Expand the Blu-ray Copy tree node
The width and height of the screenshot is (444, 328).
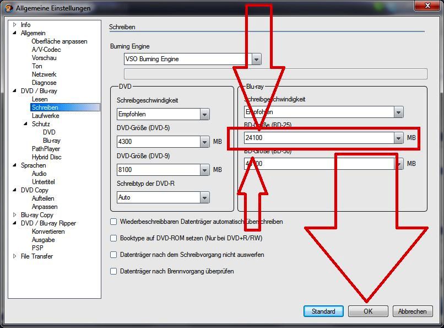click(15, 214)
